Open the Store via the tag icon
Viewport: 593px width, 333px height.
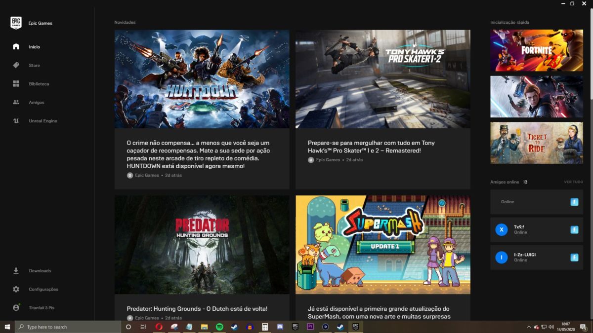click(16, 65)
